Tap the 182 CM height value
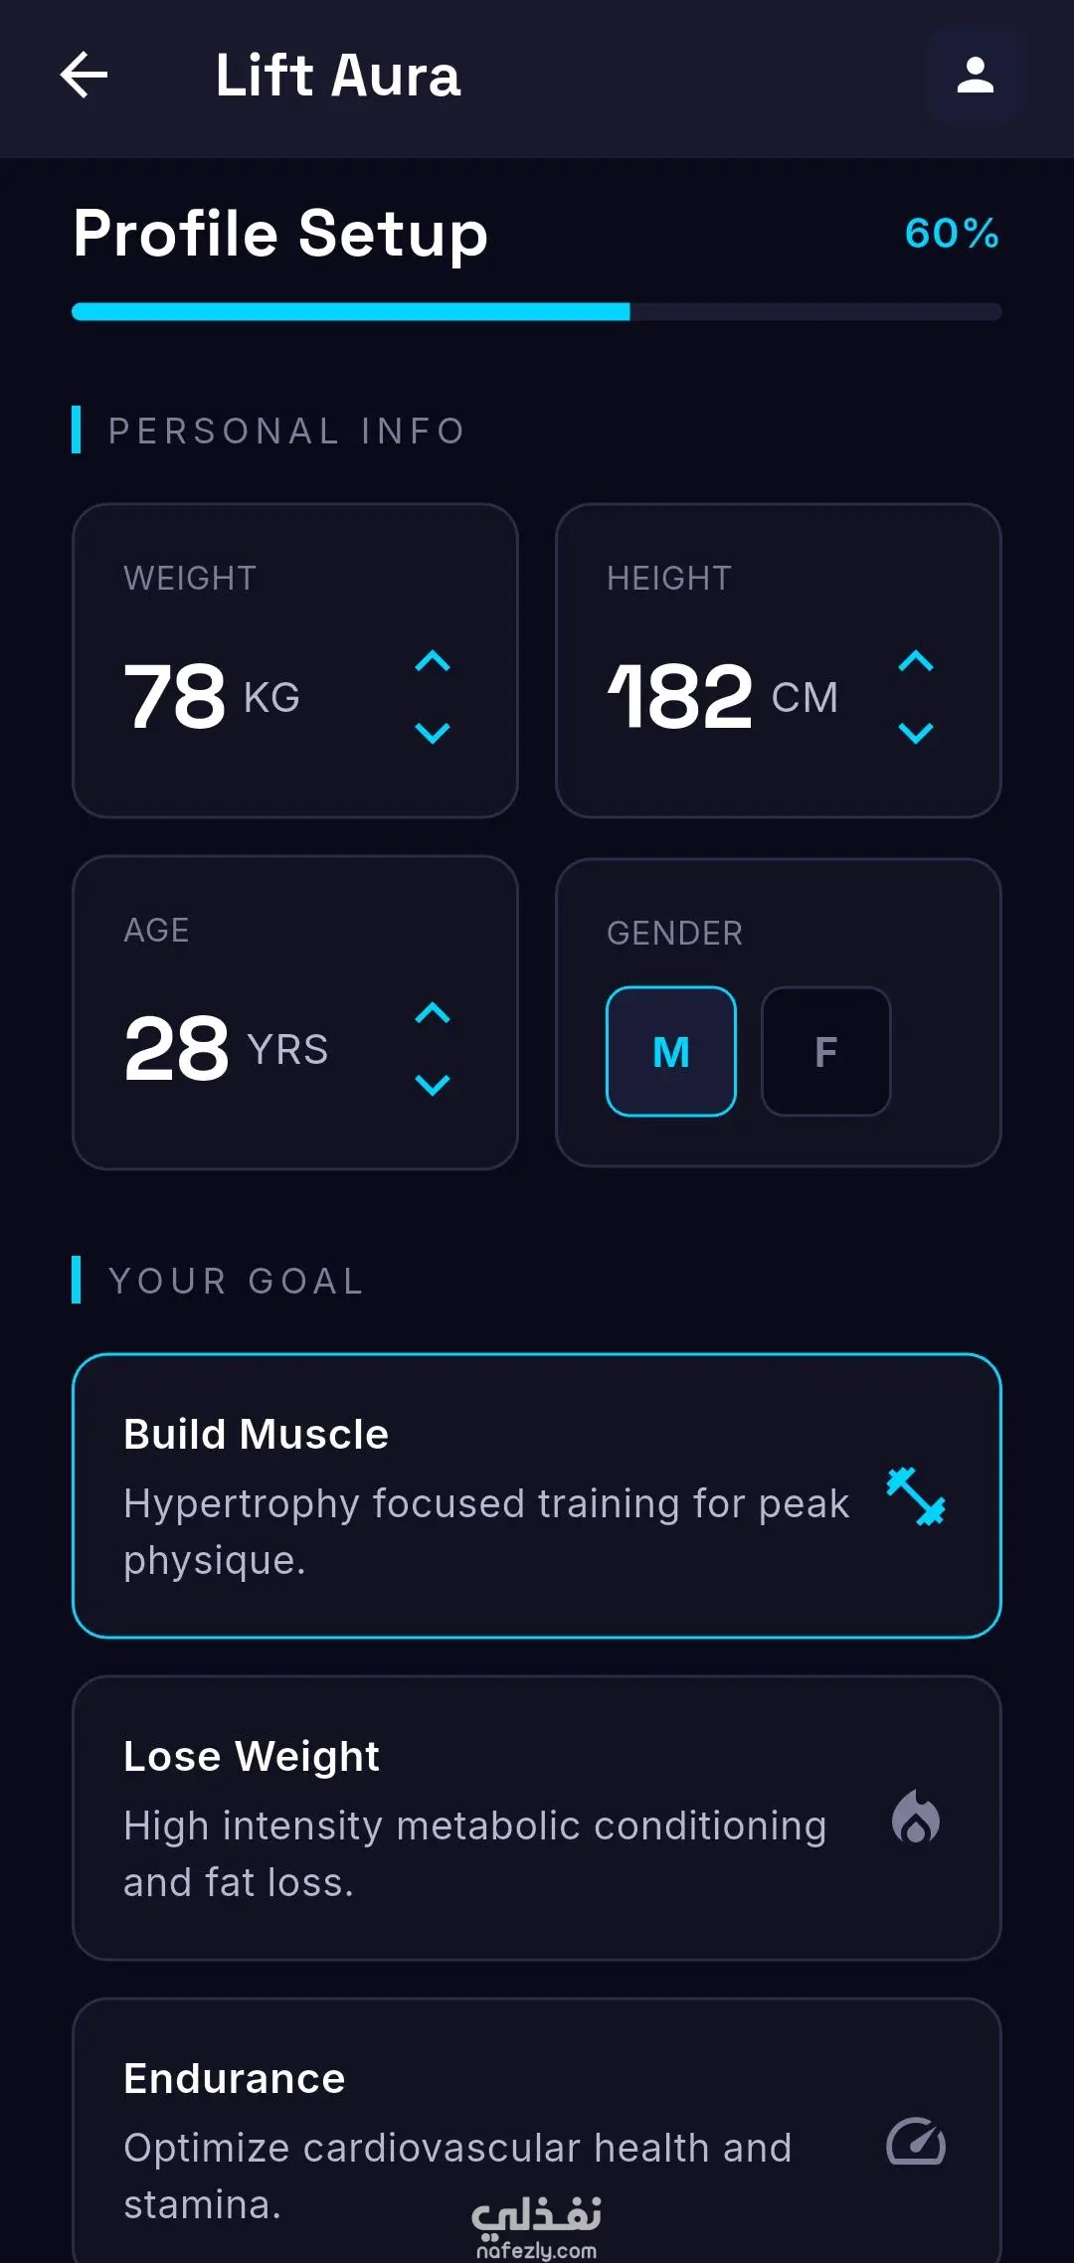Image resolution: width=1074 pixels, height=2263 pixels. [x=723, y=696]
